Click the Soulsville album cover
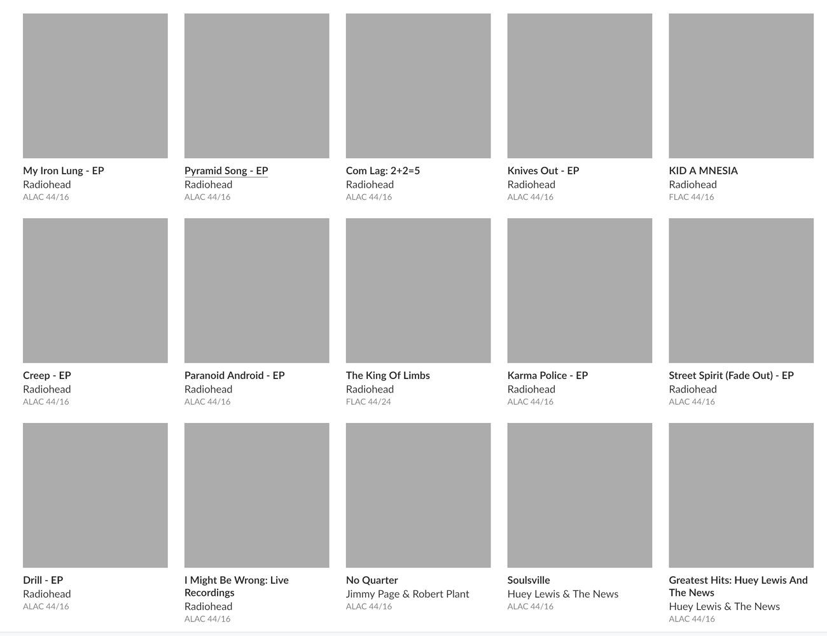Viewport: 827px width, 636px height. click(x=580, y=495)
